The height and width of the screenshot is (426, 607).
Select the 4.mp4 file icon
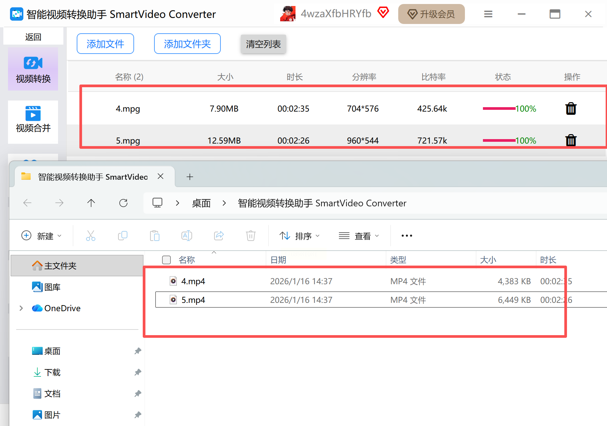pyautogui.click(x=173, y=281)
